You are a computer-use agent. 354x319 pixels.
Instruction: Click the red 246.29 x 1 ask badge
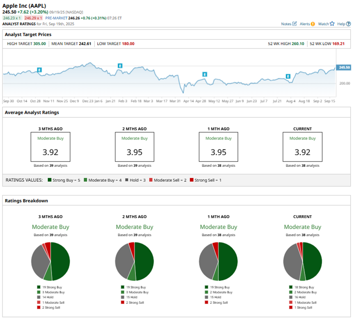[x=33, y=18]
